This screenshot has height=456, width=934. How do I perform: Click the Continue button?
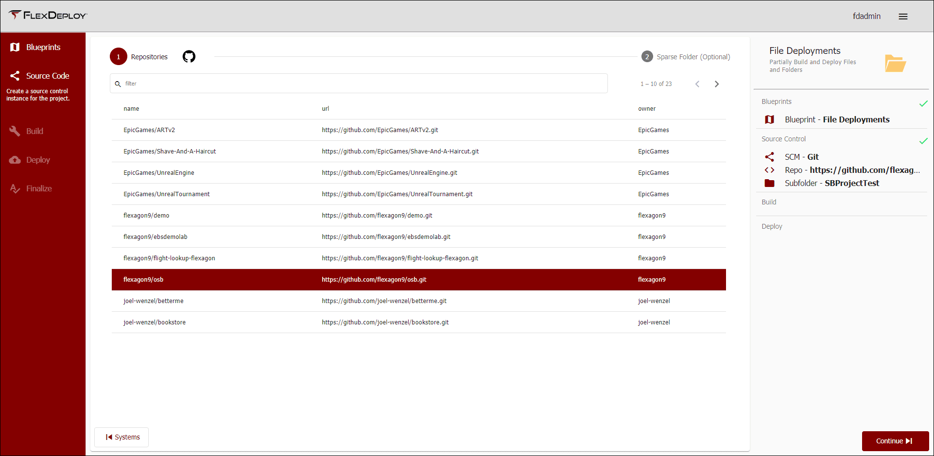click(895, 441)
